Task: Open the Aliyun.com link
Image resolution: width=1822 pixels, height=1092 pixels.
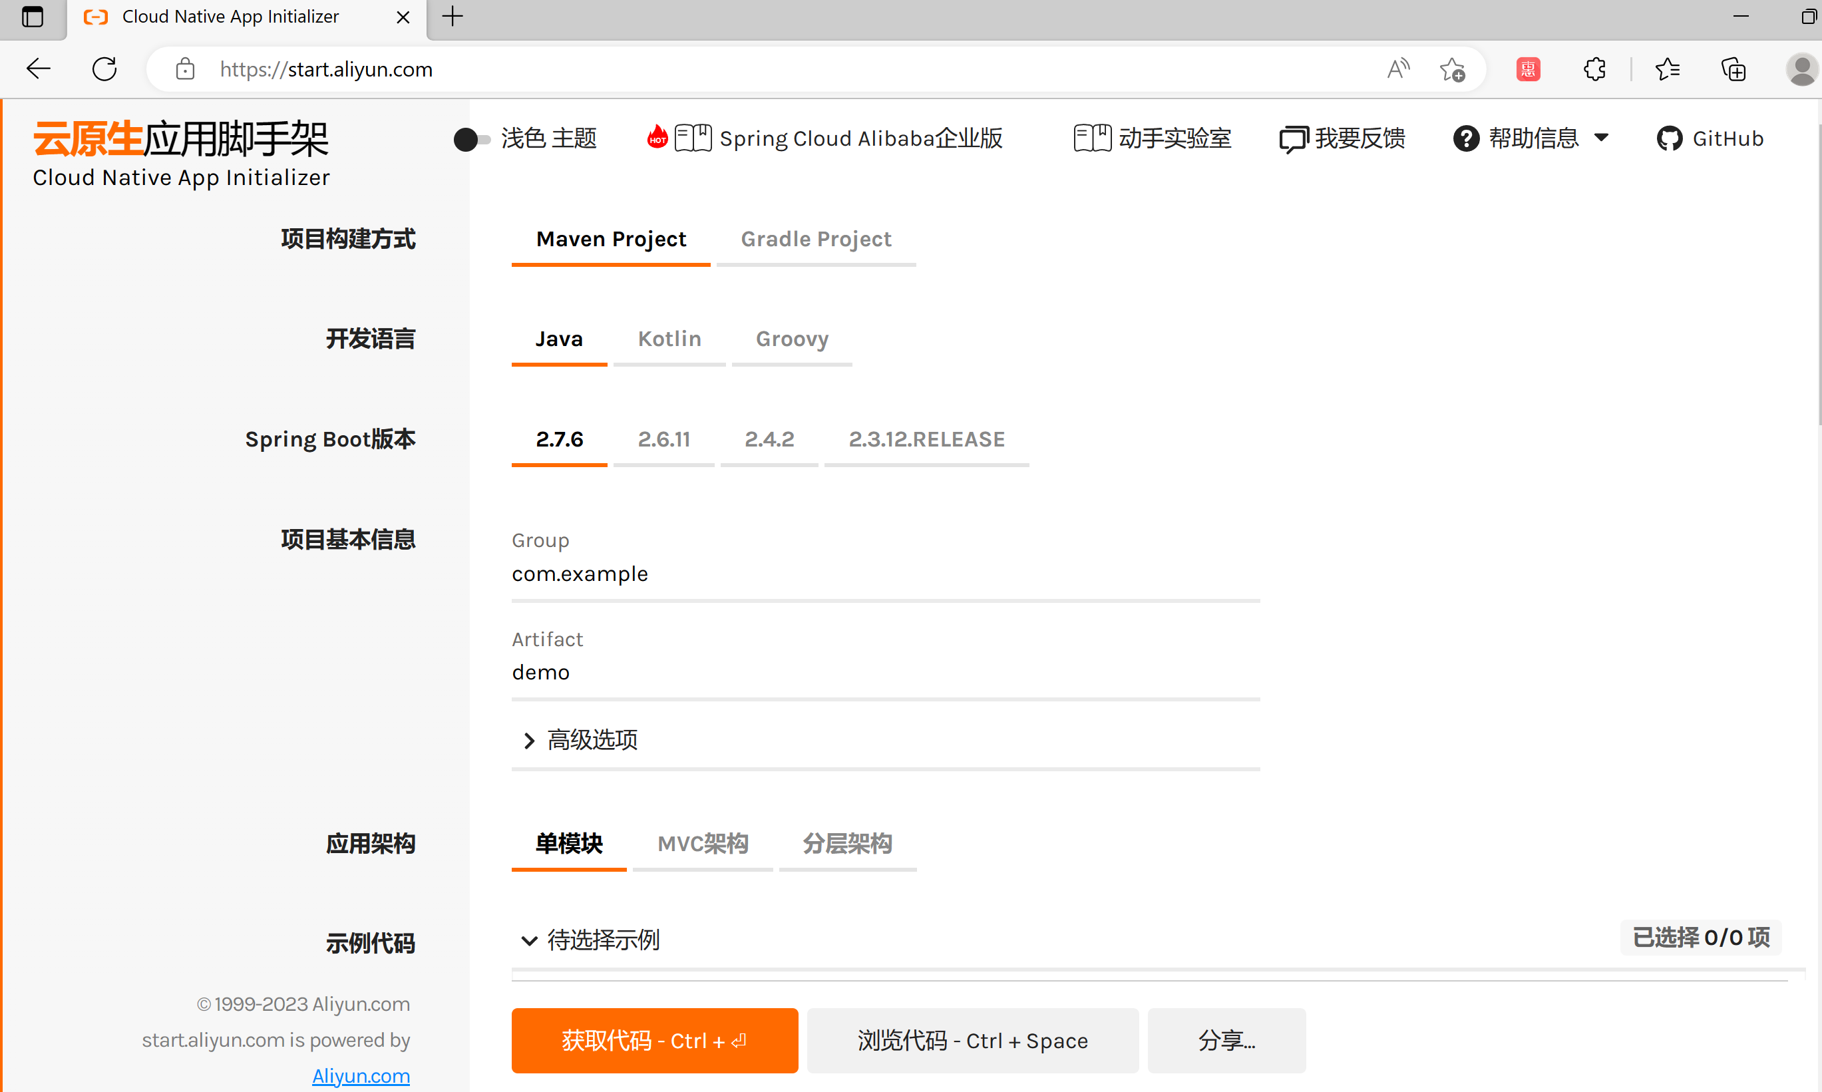Action: 360,1075
